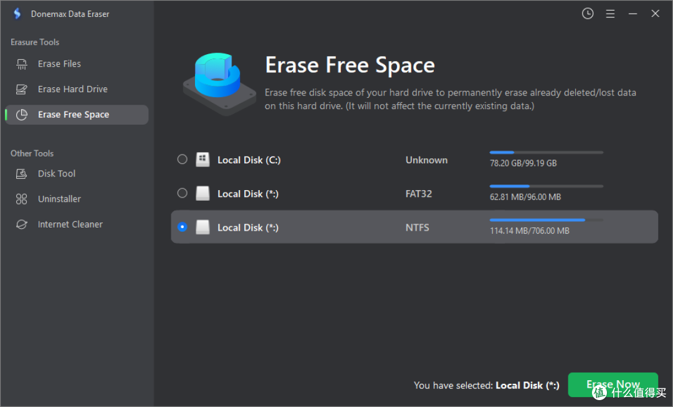The image size is (673, 407).
Task: Open the Internet Cleaner tool
Action: click(x=77, y=224)
